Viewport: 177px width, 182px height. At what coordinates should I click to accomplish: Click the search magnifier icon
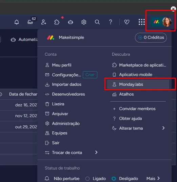coord(97,22)
